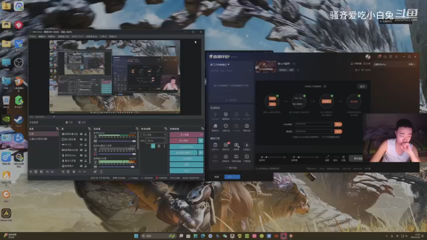Adjust Douyu speaker volume slider
The height and width of the screenshot is (240, 427).
coord(306,157)
